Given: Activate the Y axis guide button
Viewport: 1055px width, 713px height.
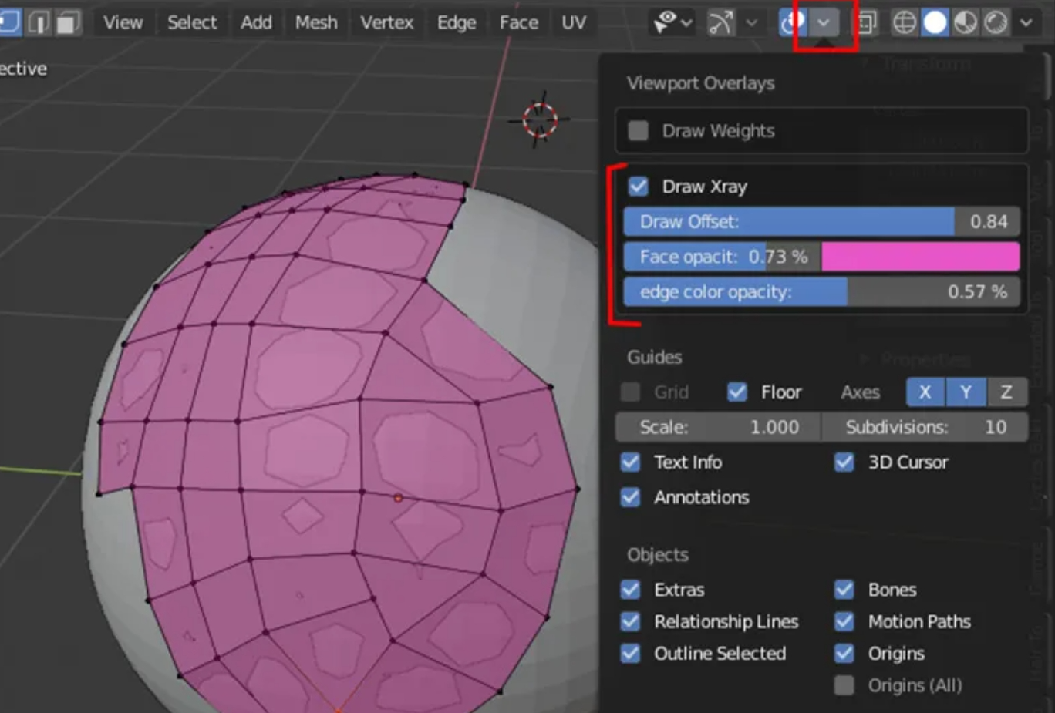Looking at the screenshot, I should pos(966,392).
